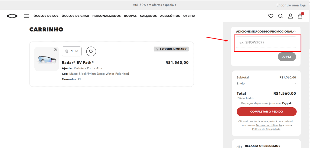Image resolution: width=310 pixels, height=148 pixels.
Task: Click the promo code input field
Action: tap(266, 42)
